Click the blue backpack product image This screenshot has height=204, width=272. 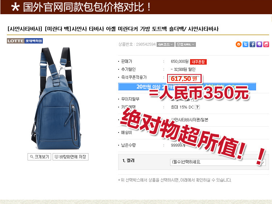[x=56, y=98]
